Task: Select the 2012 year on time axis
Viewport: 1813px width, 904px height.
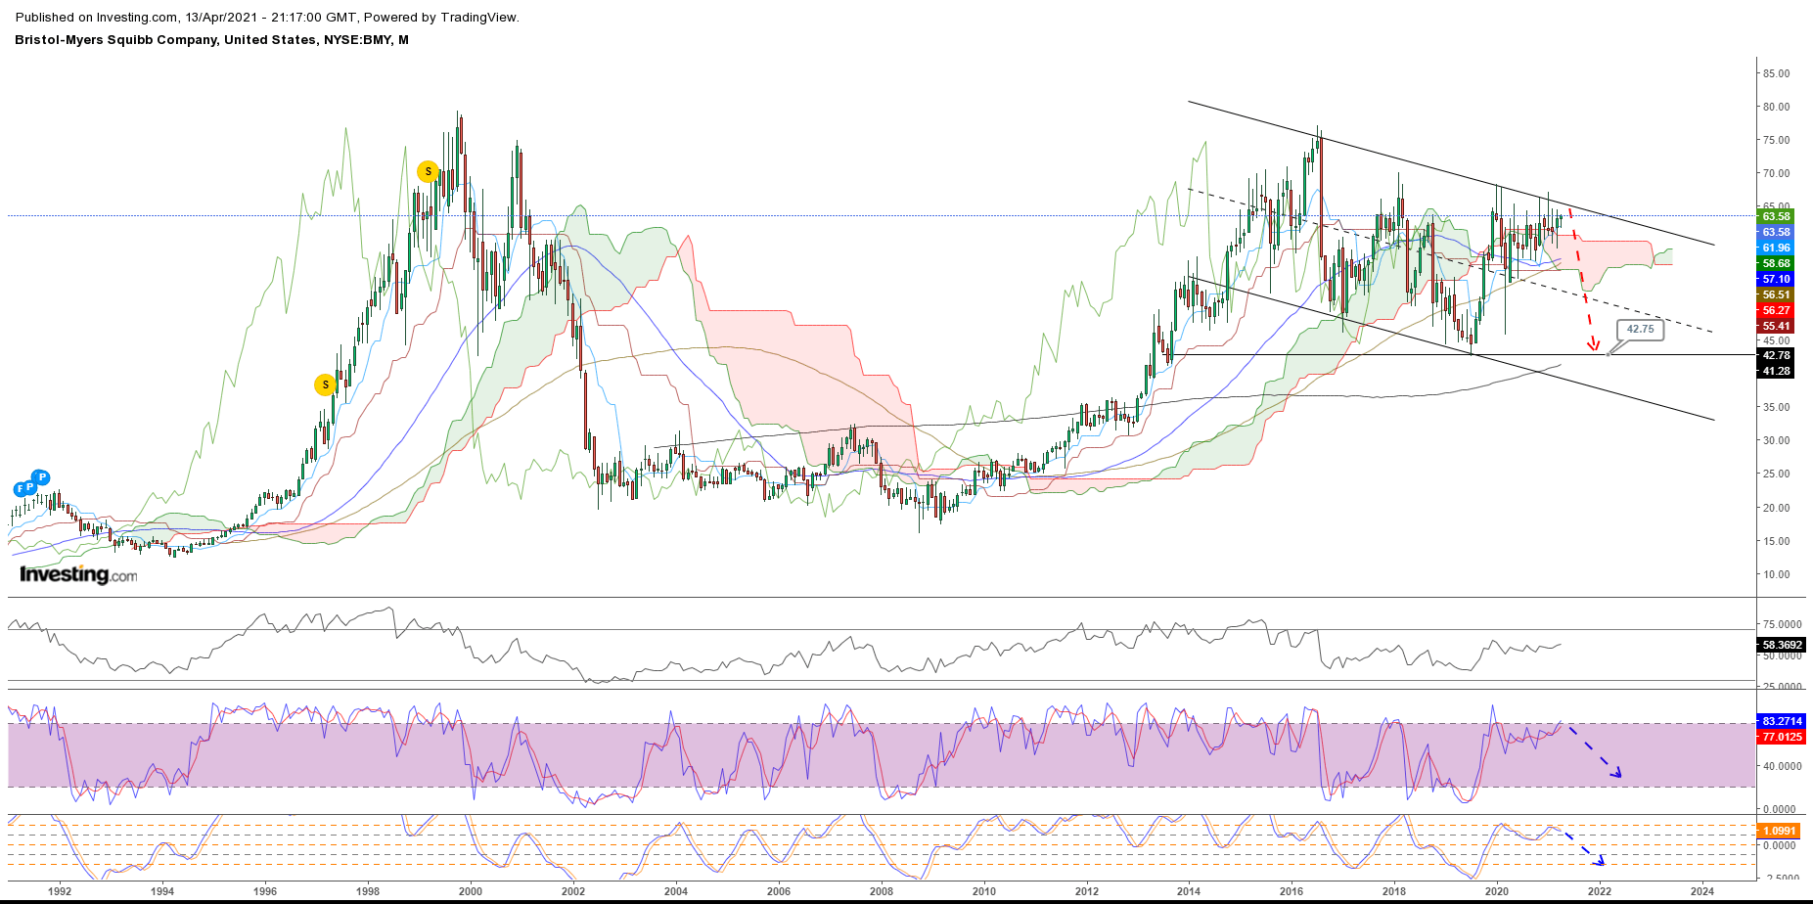Action: [1087, 891]
